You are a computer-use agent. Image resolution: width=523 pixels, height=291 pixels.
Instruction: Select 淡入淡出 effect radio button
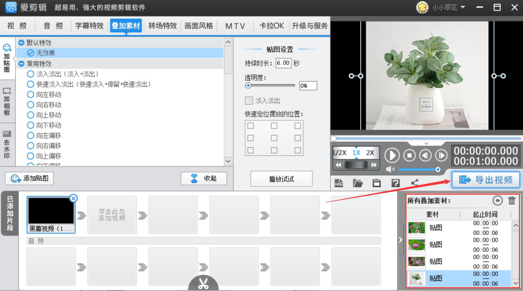click(30, 74)
